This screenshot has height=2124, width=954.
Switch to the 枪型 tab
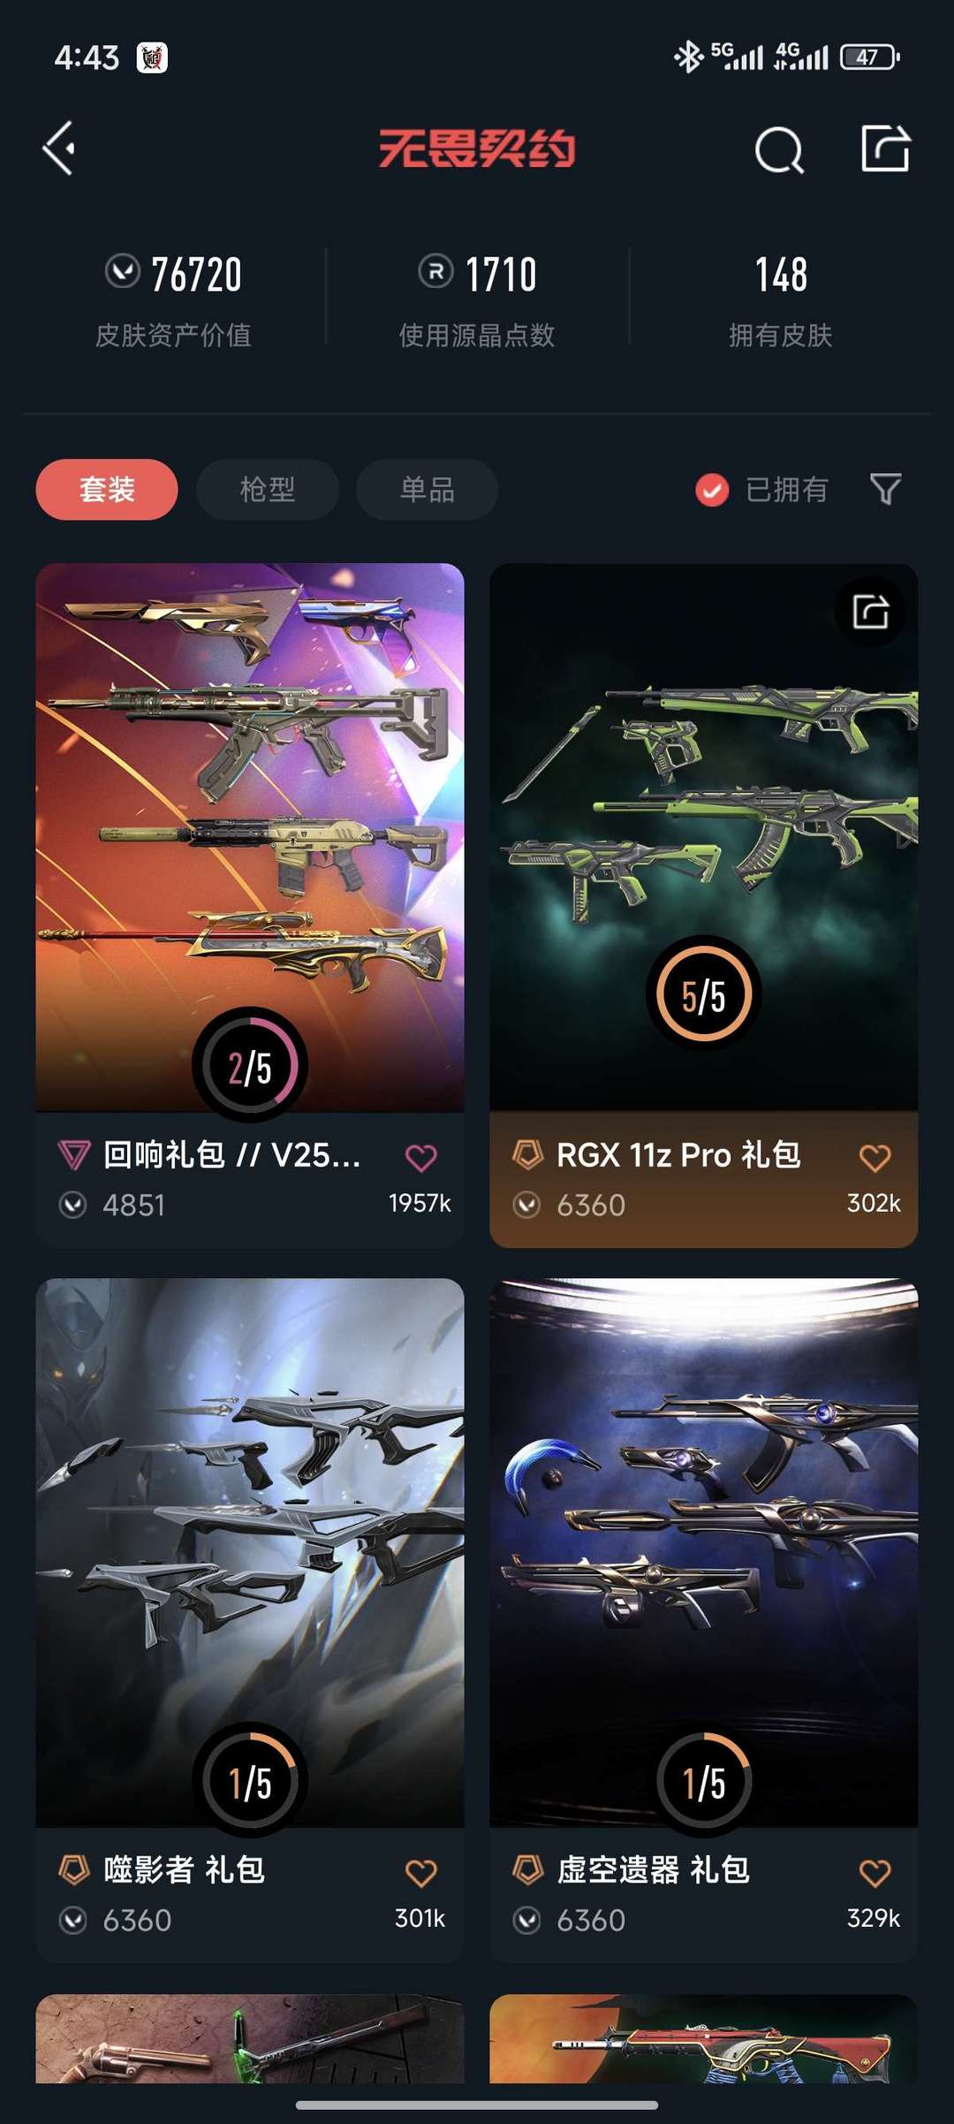click(x=268, y=490)
